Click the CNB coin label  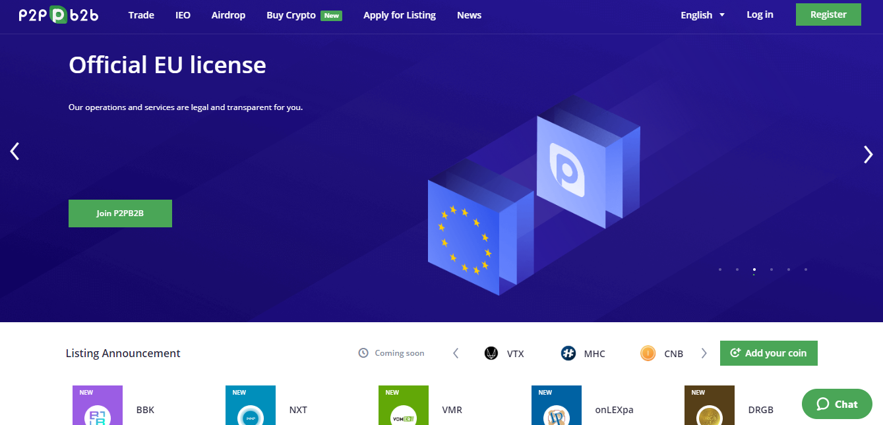[674, 354]
